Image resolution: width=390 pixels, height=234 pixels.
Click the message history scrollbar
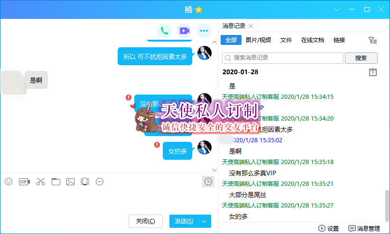(x=387, y=203)
